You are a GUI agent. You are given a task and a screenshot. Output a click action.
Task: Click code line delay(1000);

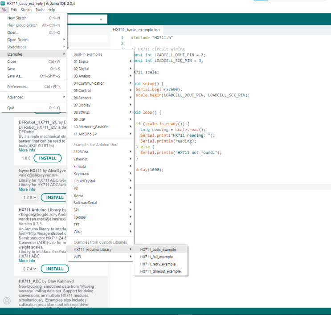coord(150,170)
